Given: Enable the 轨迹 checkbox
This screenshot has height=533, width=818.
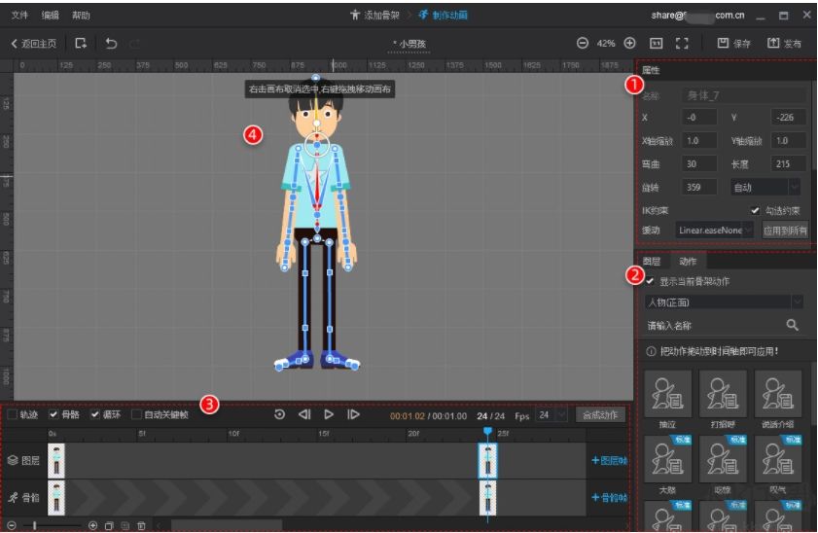Looking at the screenshot, I should (13, 414).
